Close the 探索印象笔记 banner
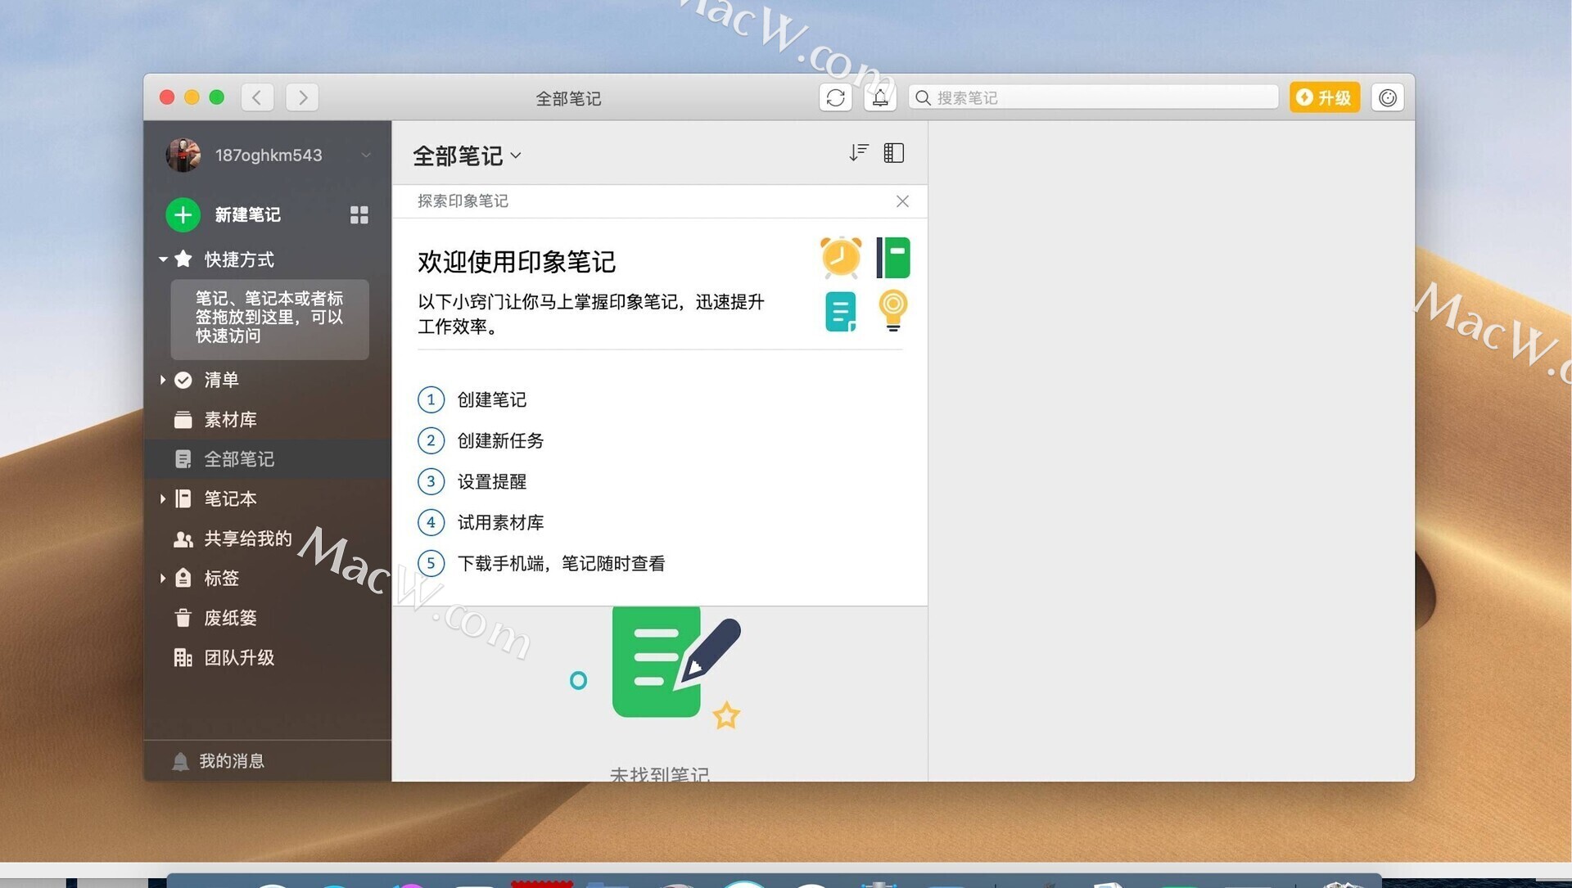The width and height of the screenshot is (1572, 888). [902, 201]
